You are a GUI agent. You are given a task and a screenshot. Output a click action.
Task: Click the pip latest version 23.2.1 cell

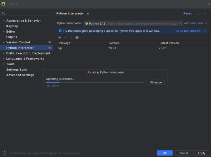163,48
